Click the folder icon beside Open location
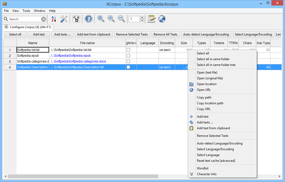Viewport: 285px width, 182px height. coord(191,84)
